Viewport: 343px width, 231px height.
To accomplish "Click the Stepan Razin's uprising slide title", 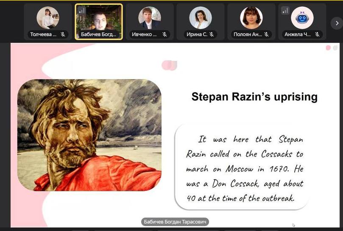I will pyautogui.click(x=254, y=97).
